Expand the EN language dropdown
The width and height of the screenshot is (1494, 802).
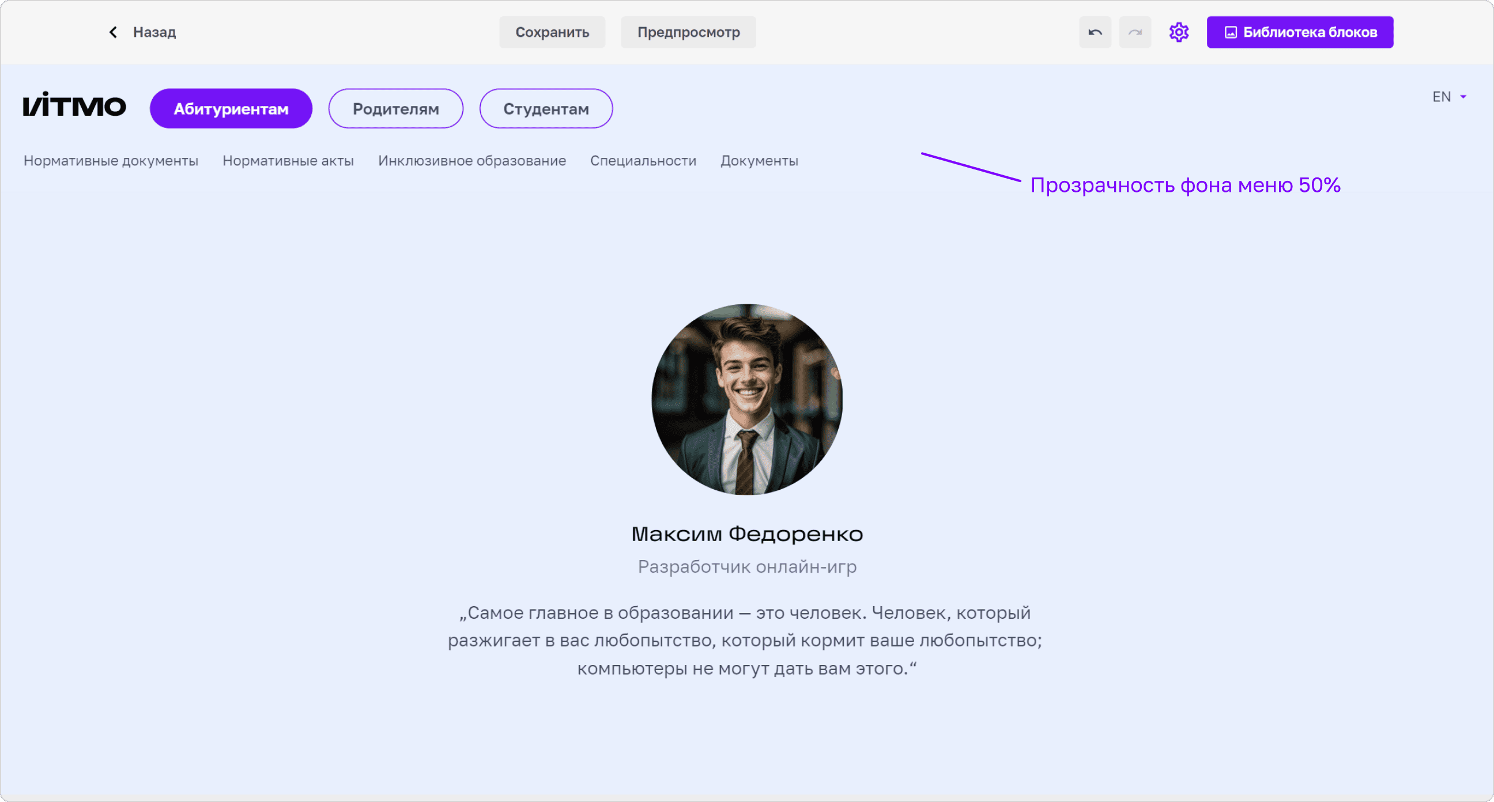pos(1450,97)
